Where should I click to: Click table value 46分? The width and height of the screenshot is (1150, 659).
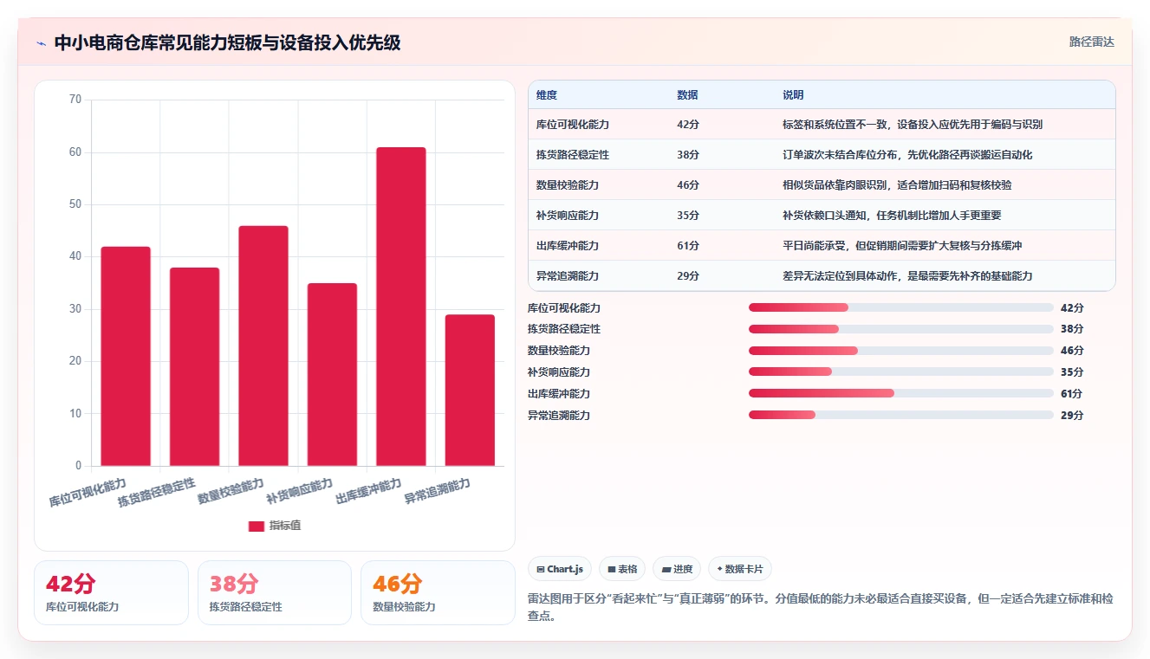click(x=688, y=185)
